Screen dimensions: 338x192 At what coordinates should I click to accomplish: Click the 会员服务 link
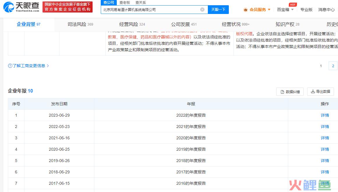pyautogui.click(x=258, y=10)
